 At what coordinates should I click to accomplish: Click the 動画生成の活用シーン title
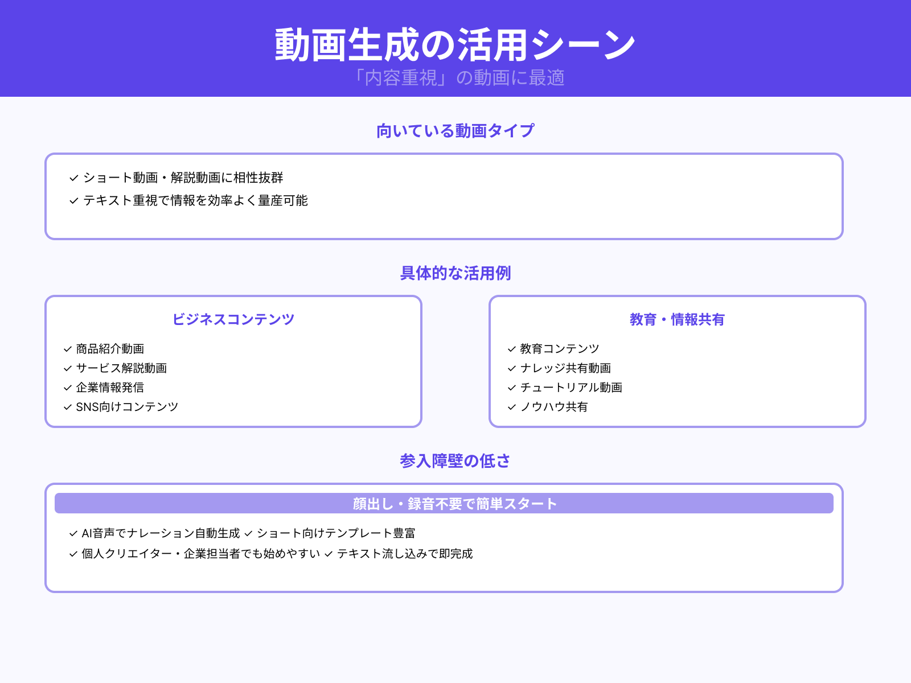click(x=455, y=42)
